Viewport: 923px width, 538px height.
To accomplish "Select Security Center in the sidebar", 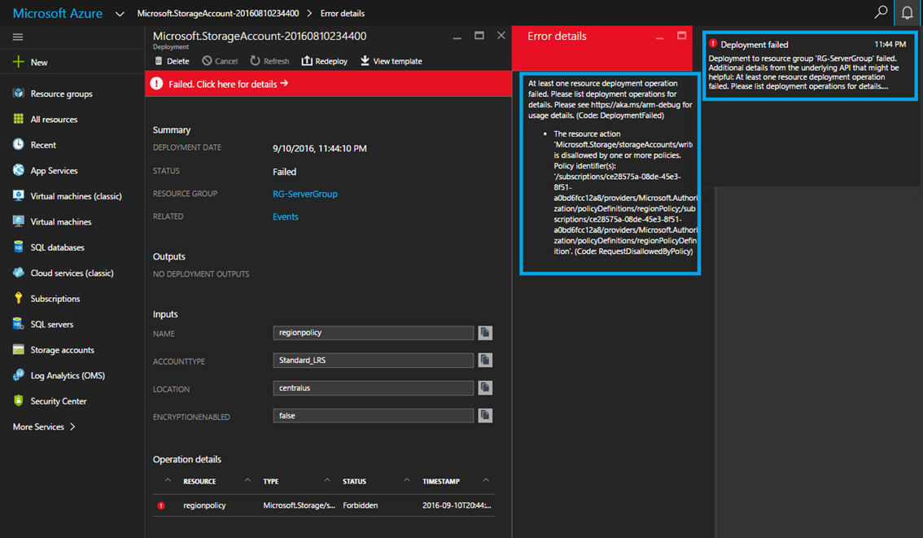I will click(x=59, y=401).
